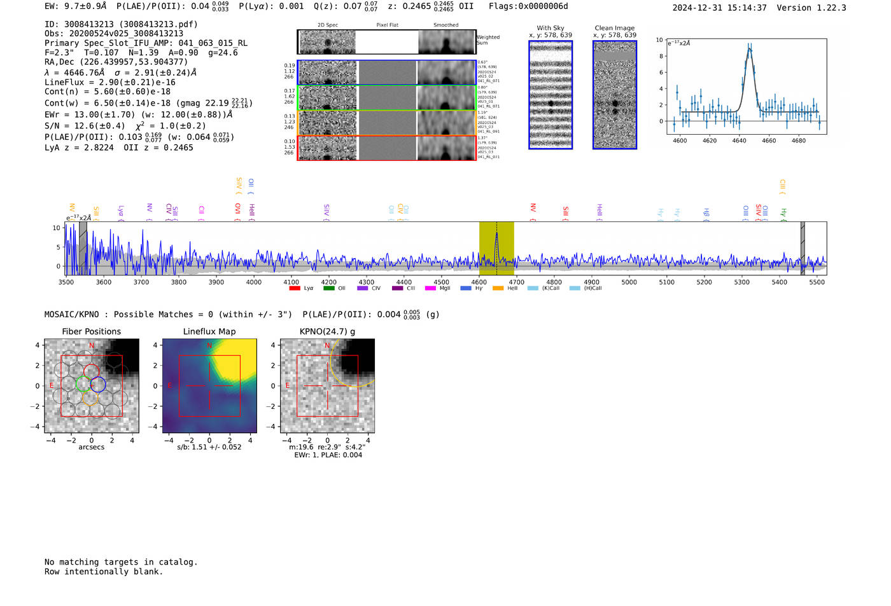Viewport: 891px width, 606px height.
Task: Click the Smoothed cutout in Weighted Sum row
Action: click(x=447, y=42)
